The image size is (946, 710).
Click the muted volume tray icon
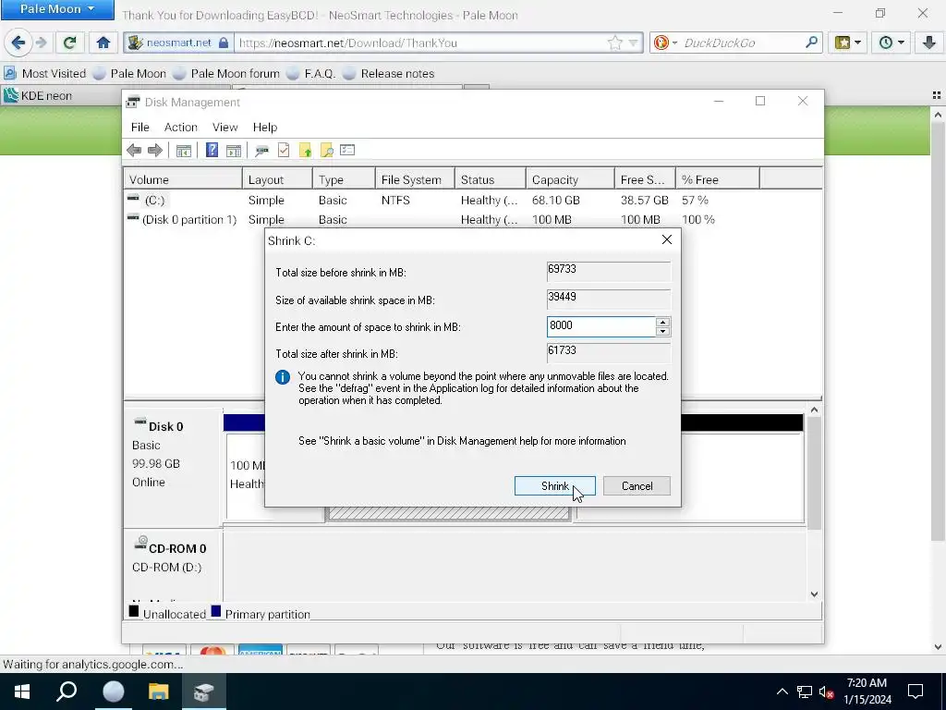coord(826,692)
